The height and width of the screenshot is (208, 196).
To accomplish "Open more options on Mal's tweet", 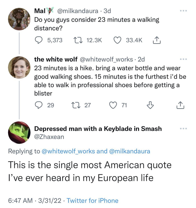I will click(x=183, y=11).
